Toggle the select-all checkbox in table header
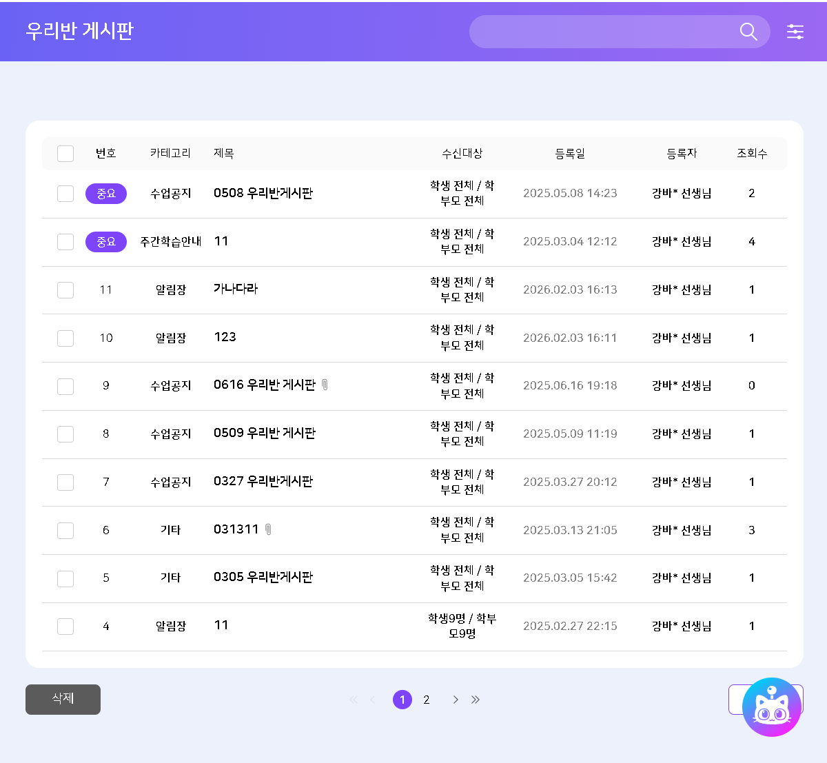The height and width of the screenshot is (763, 827). (65, 153)
